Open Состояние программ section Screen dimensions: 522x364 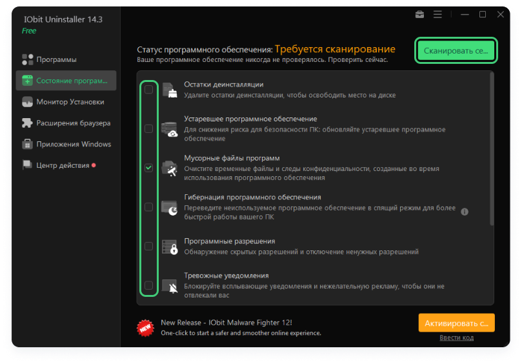[66, 81]
